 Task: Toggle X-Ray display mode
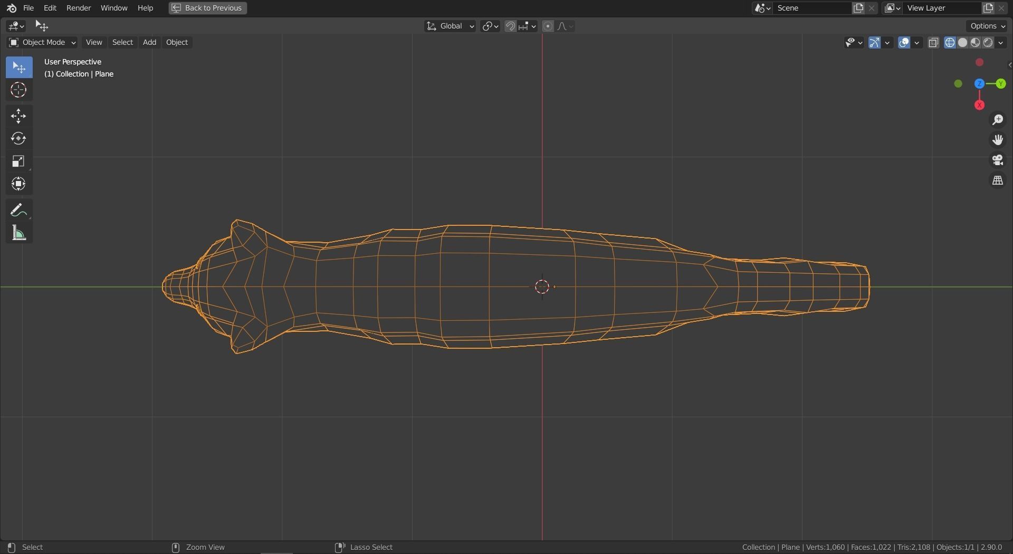point(933,43)
